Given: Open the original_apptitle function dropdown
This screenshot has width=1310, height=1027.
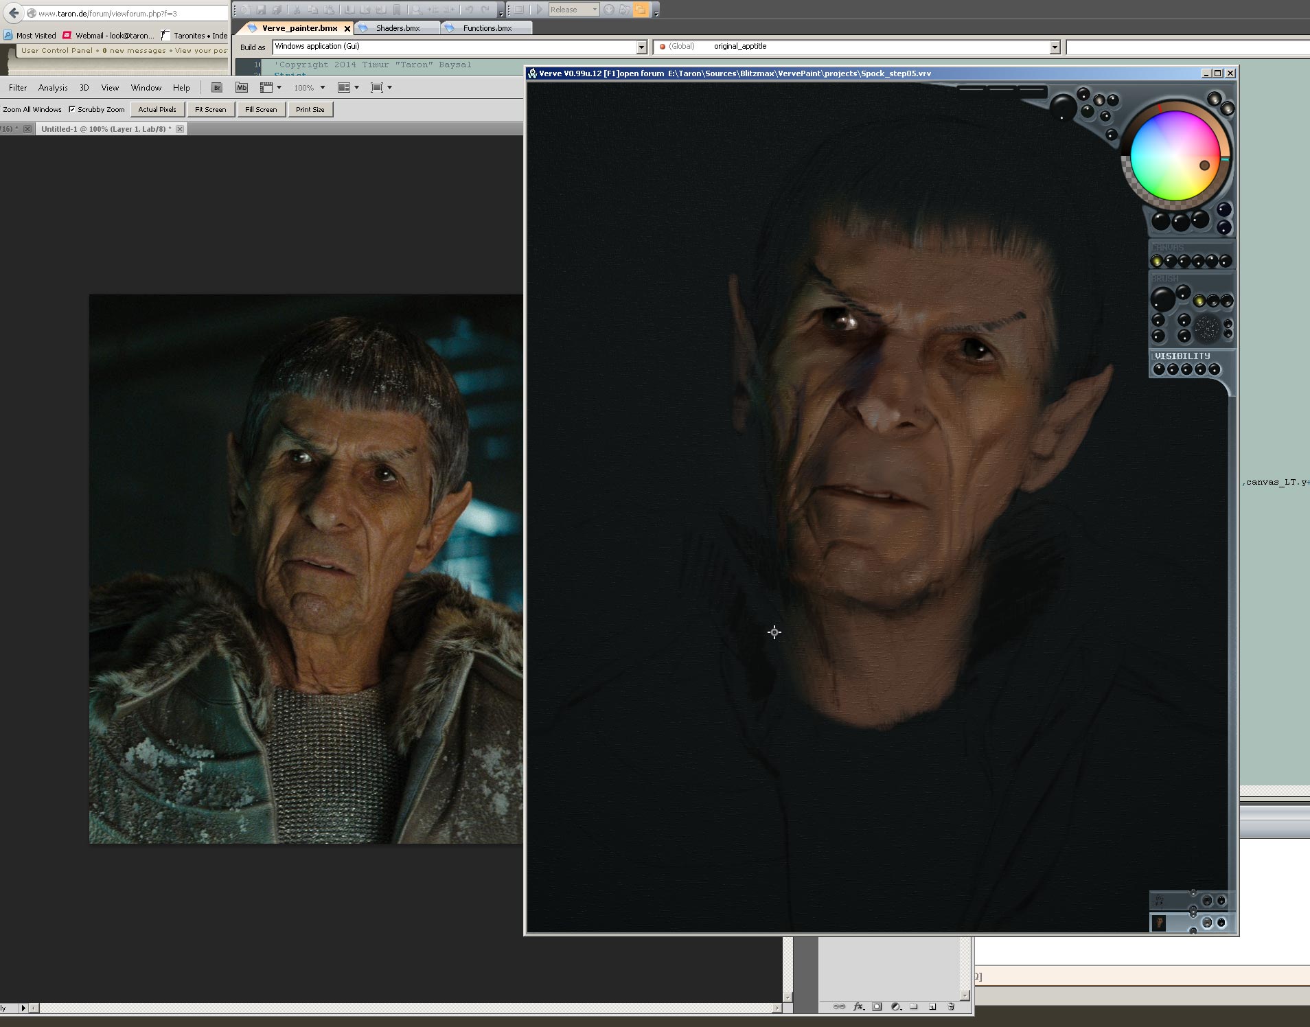Looking at the screenshot, I should (1055, 47).
